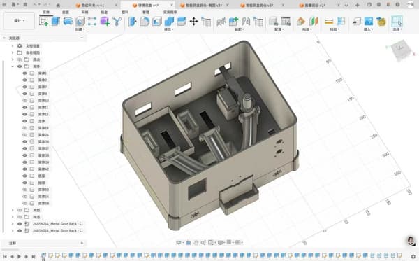Collapse the bodies (实体) folder
This screenshot has width=419, height=261.
tap(13, 66)
